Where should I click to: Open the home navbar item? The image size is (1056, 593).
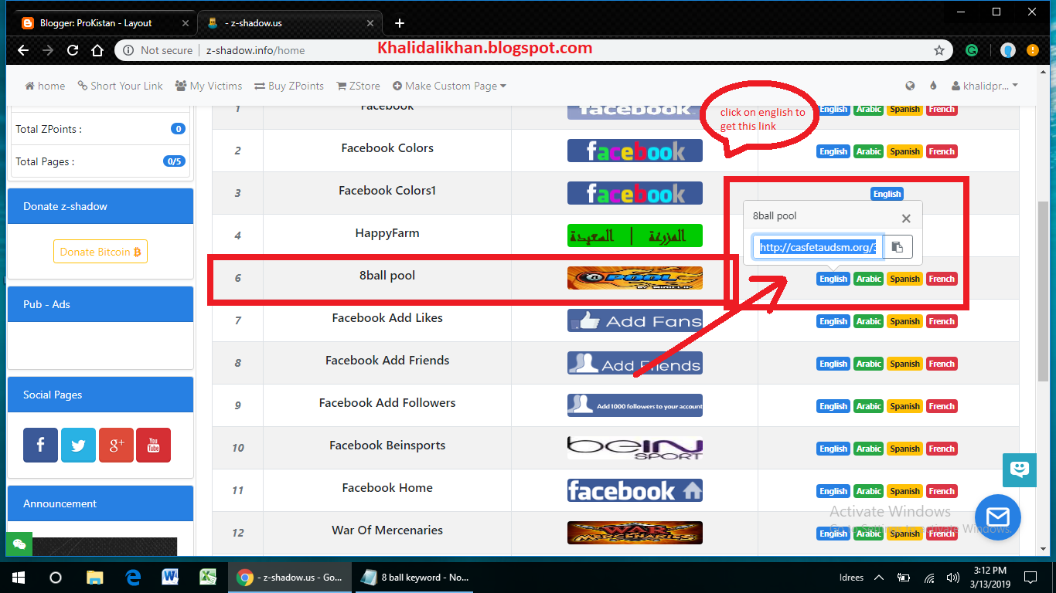(x=45, y=86)
